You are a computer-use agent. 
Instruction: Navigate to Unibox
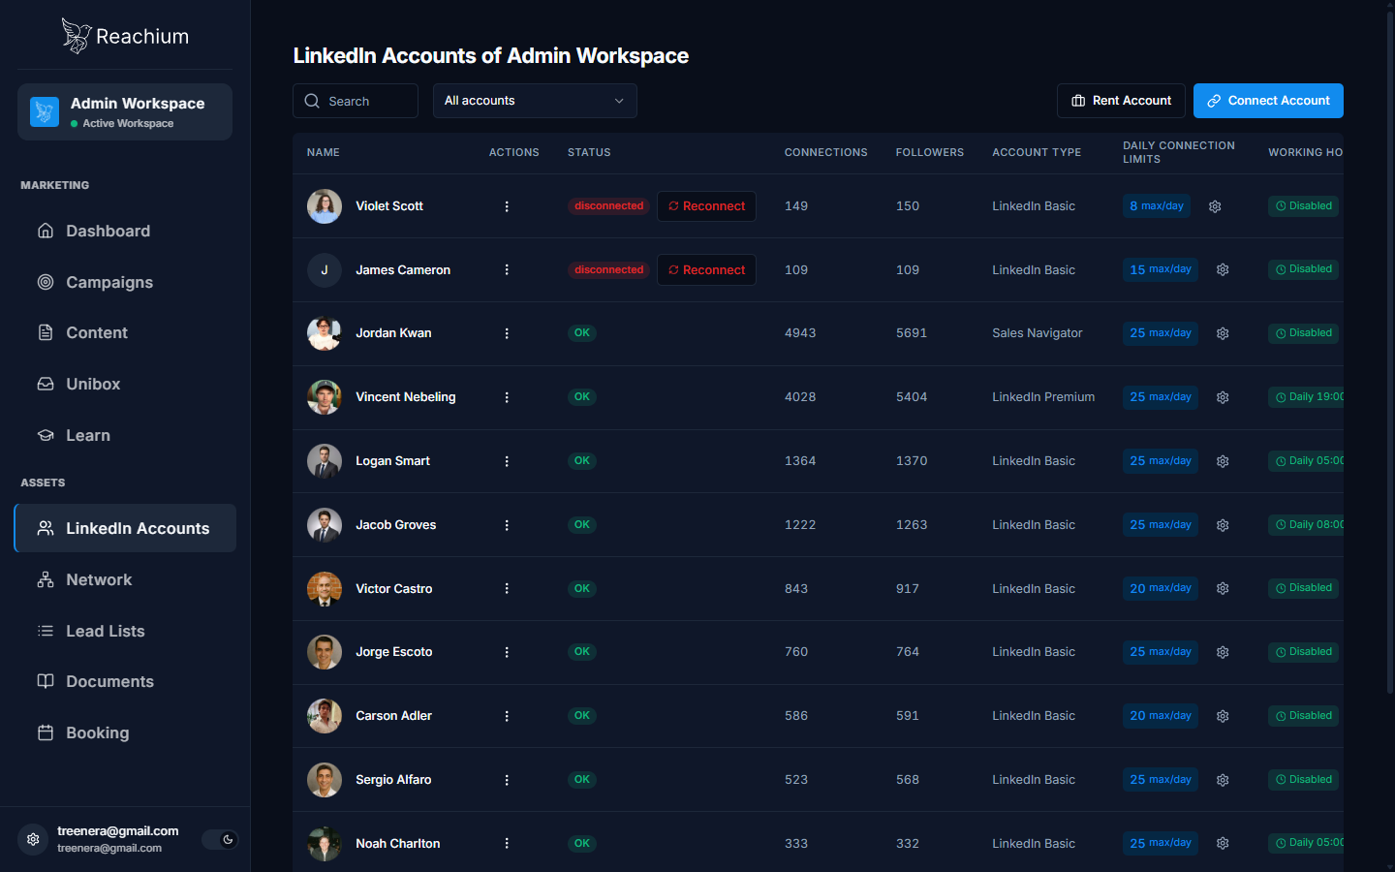pyautogui.click(x=125, y=384)
